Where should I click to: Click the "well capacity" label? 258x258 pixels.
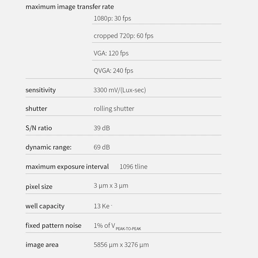45,206
